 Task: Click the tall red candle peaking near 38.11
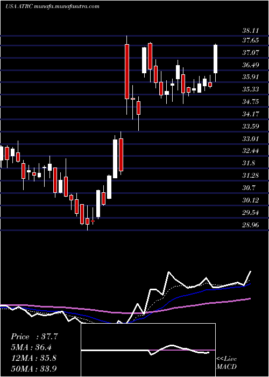127,72
